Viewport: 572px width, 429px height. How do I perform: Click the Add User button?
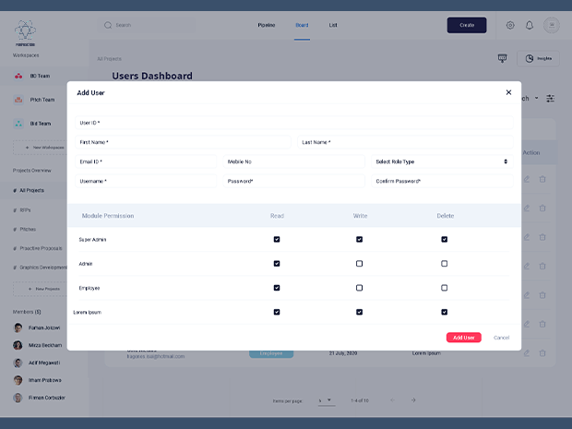click(x=464, y=338)
